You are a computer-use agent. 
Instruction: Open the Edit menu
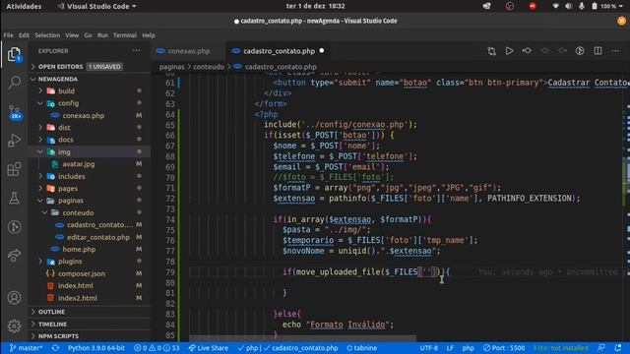tap(24, 35)
